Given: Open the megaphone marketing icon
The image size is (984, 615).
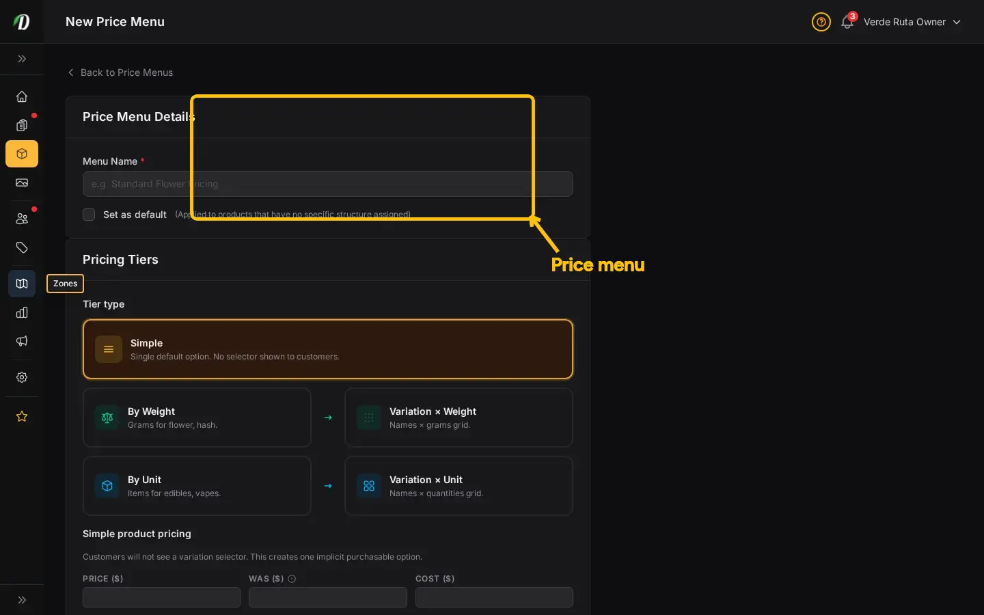Looking at the screenshot, I should tap(22, 341).
